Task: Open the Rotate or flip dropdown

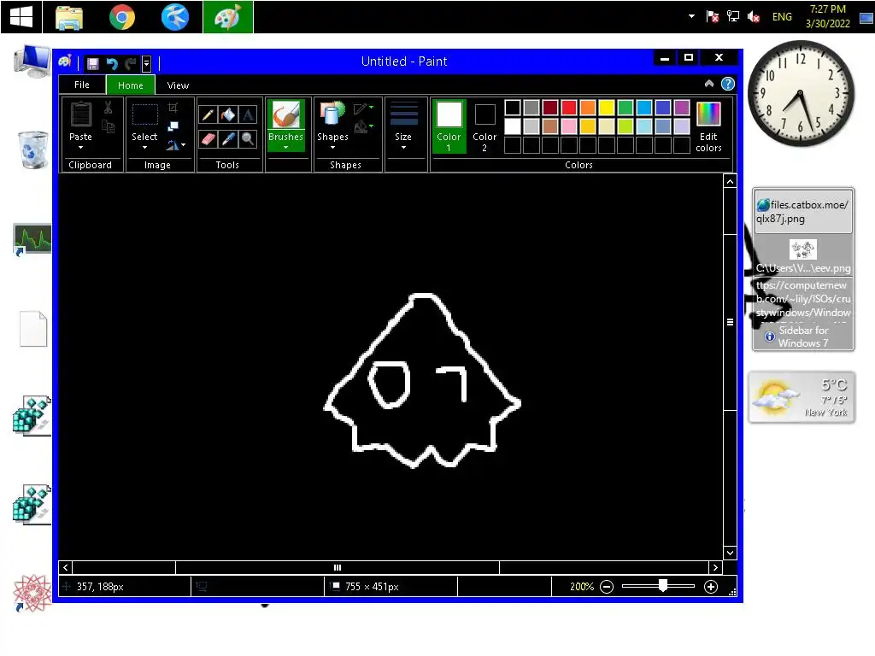Action: click(176, 145)
